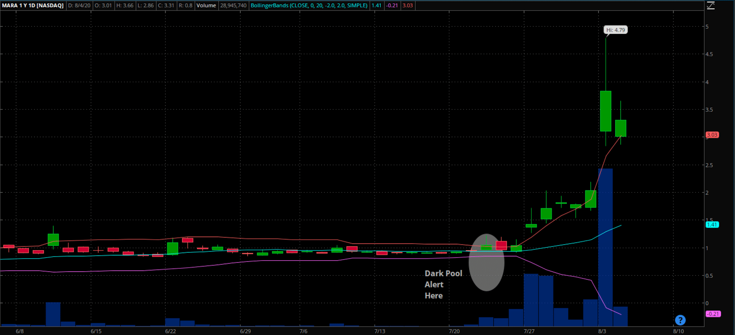The height and width of the screenshot is (335, 735).
Task: Click the volume value 28,945,740
Action: [233, 6]
